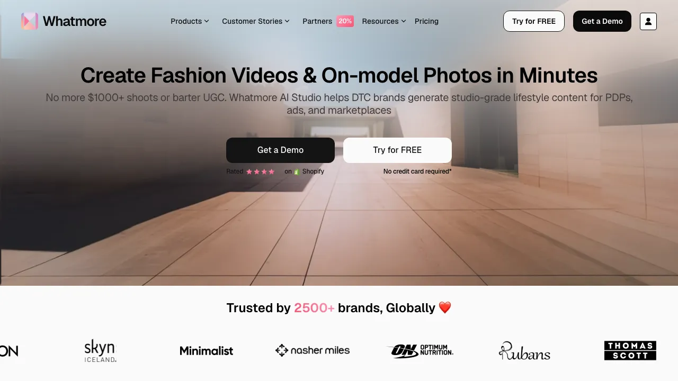Screen dimensions: 678x381
Task: Expand the Customer Stories dropdown
Action: click(256, 21)
